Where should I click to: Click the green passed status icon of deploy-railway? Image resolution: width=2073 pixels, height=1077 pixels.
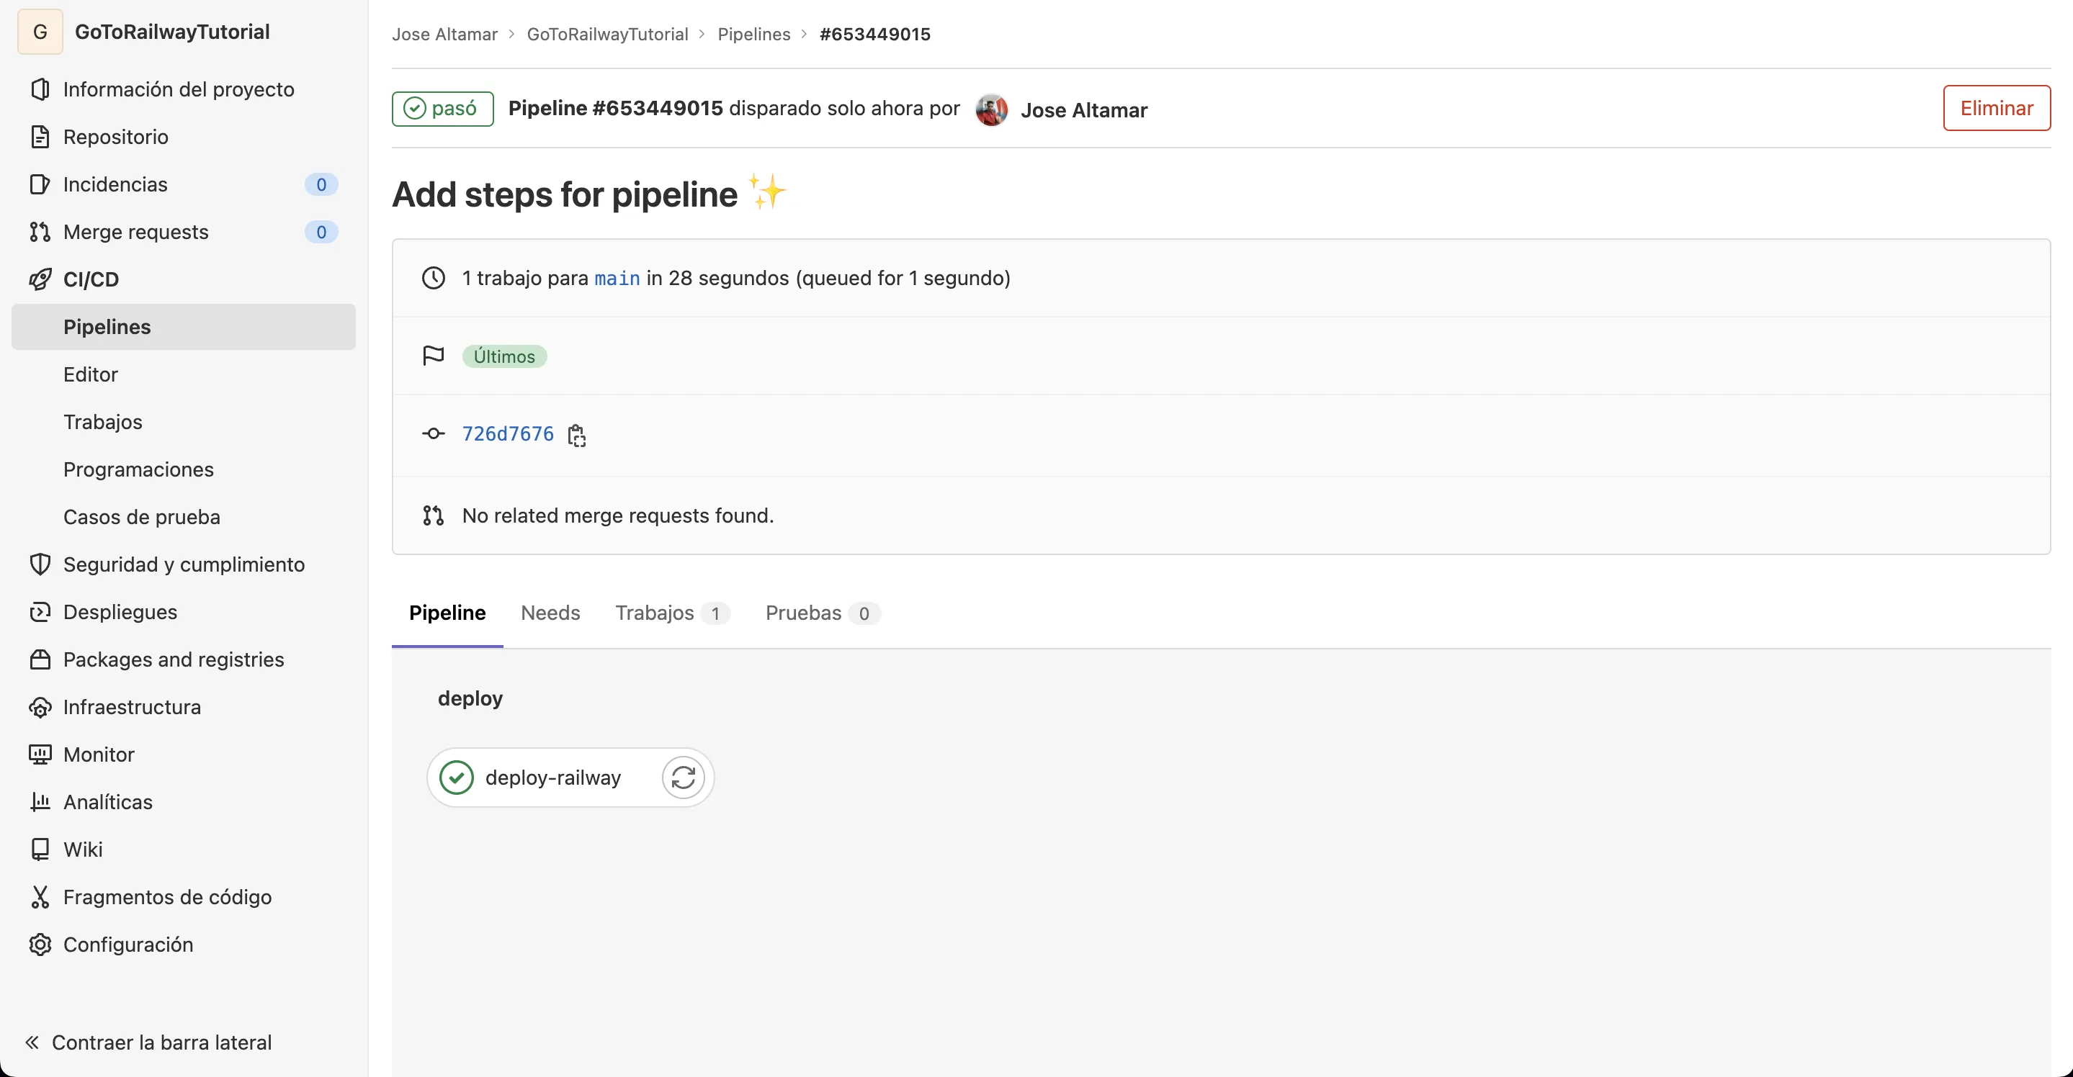pos(456,778)
